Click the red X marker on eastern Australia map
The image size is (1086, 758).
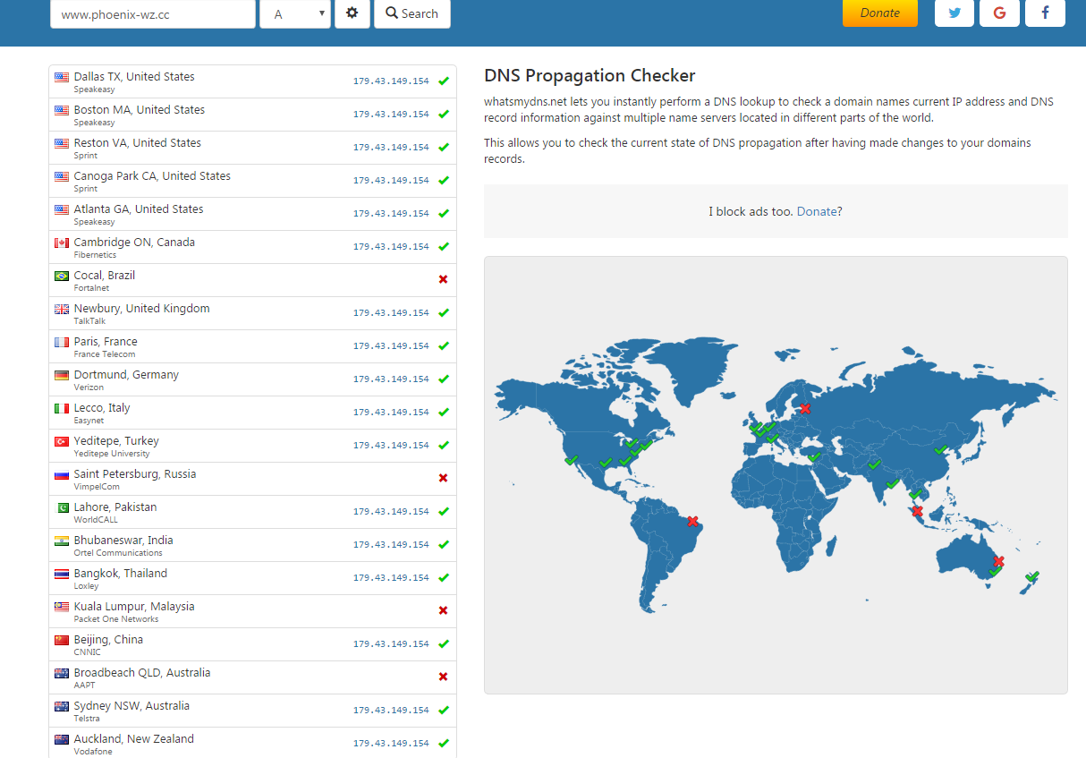999,562
